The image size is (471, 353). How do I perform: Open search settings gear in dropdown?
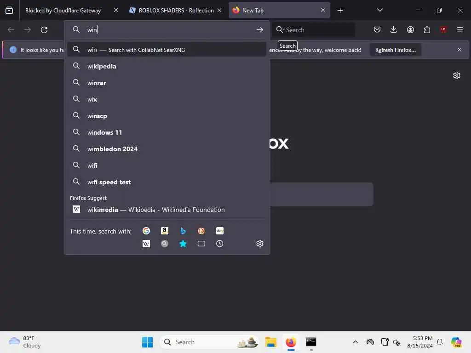[x=260, y=244]
